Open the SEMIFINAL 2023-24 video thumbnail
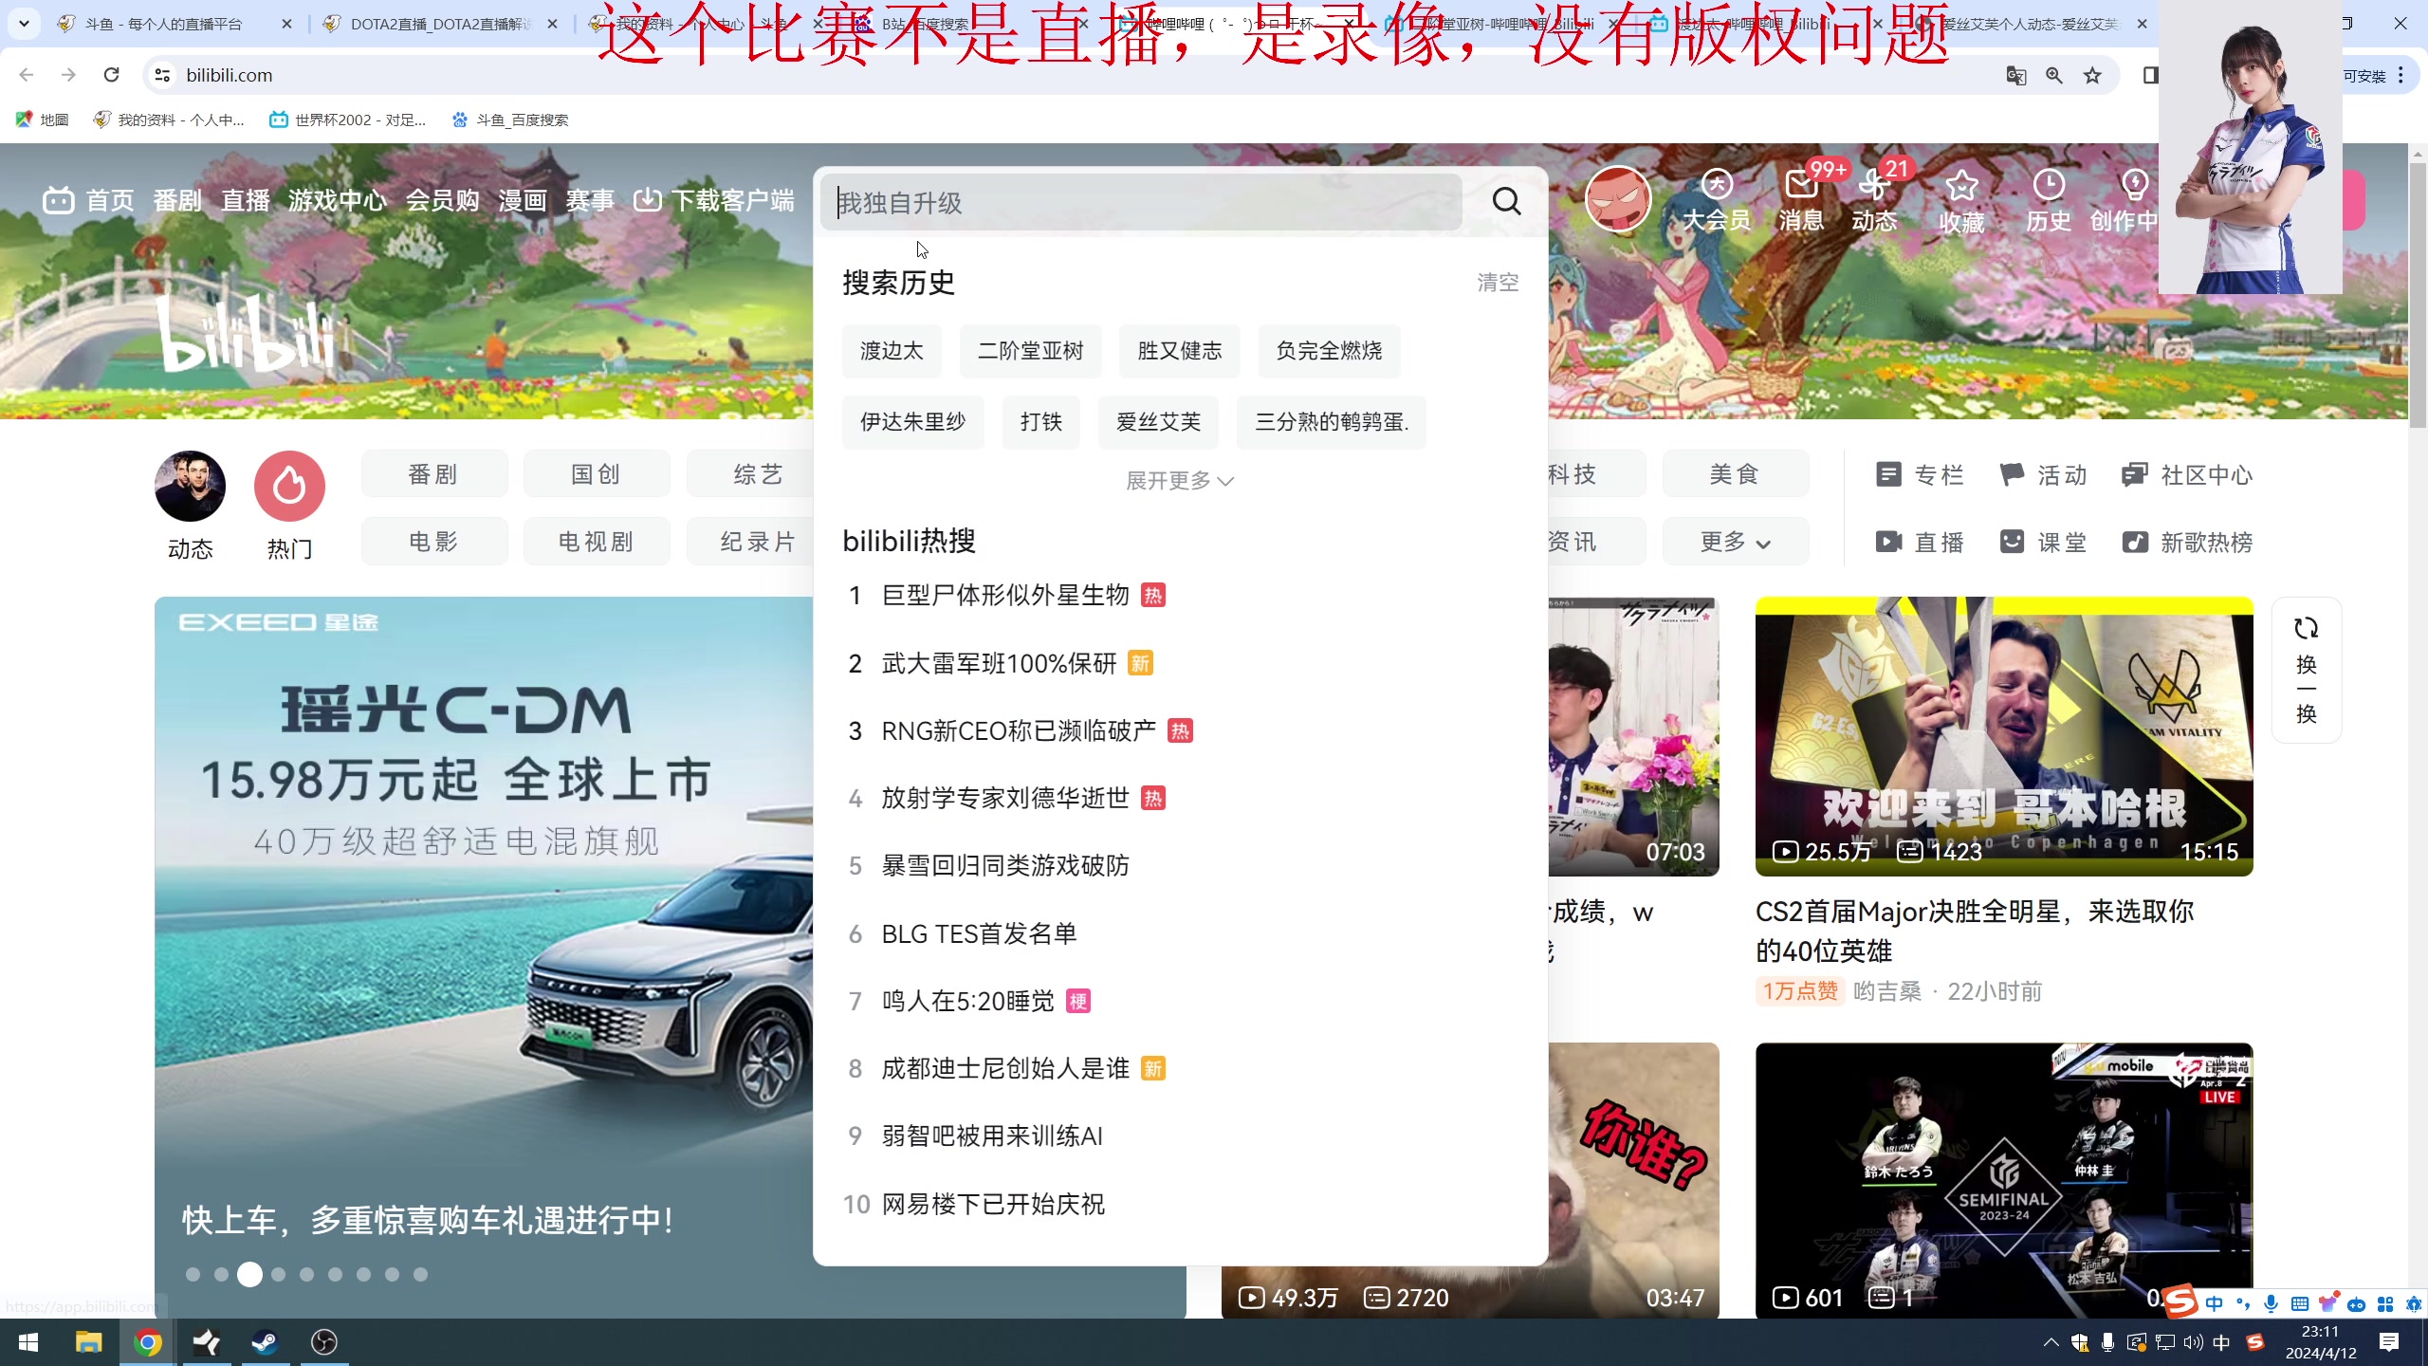This screenshot has height=1366, width=2428. [2004, 1180]
